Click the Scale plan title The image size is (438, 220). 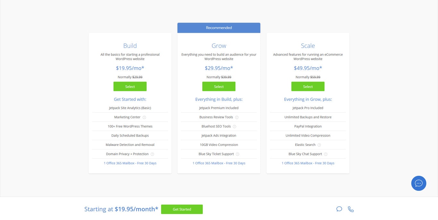pyautogui.click(x=308, y=46)
